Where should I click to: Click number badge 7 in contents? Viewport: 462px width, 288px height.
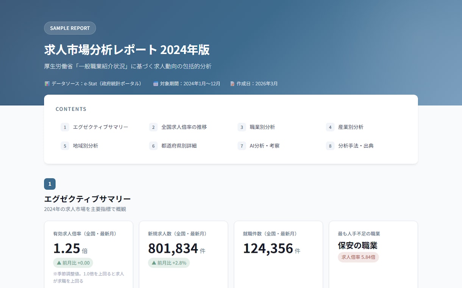tap(242, 146)
